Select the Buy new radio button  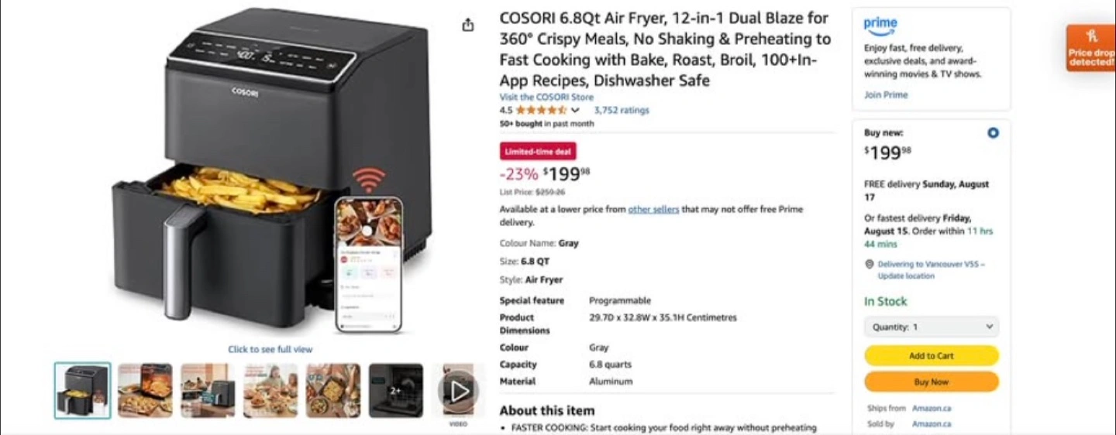tap(993, 133)
